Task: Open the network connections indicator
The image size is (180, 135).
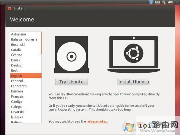Action: pos(164,2)
